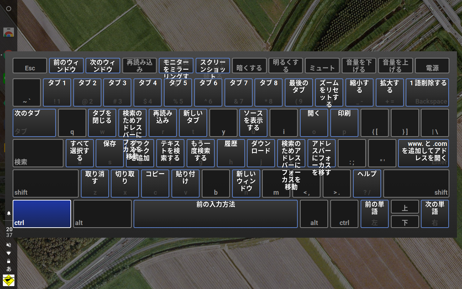Click the 履歴 h key
Viewport: 462px width, 289px height.
tap(231, 153)
